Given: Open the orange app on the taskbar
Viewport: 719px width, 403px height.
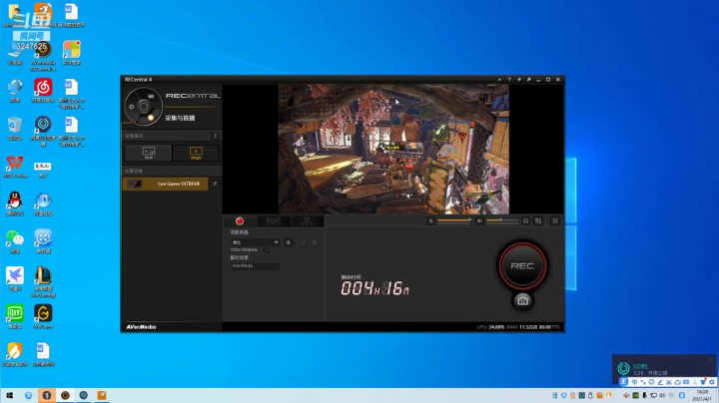Looking at the screenshot, I should [102, 395].
